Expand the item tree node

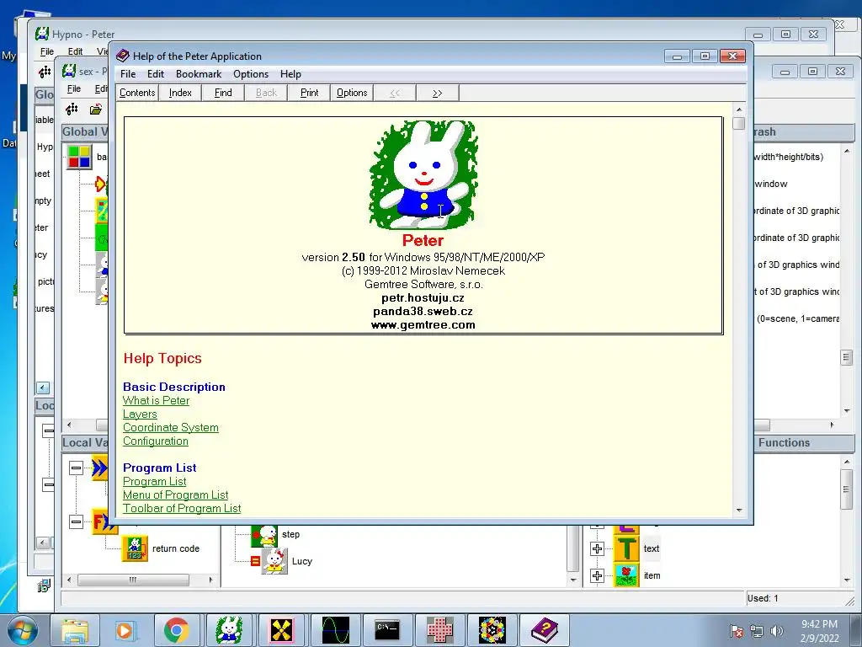tap(597, 575)
